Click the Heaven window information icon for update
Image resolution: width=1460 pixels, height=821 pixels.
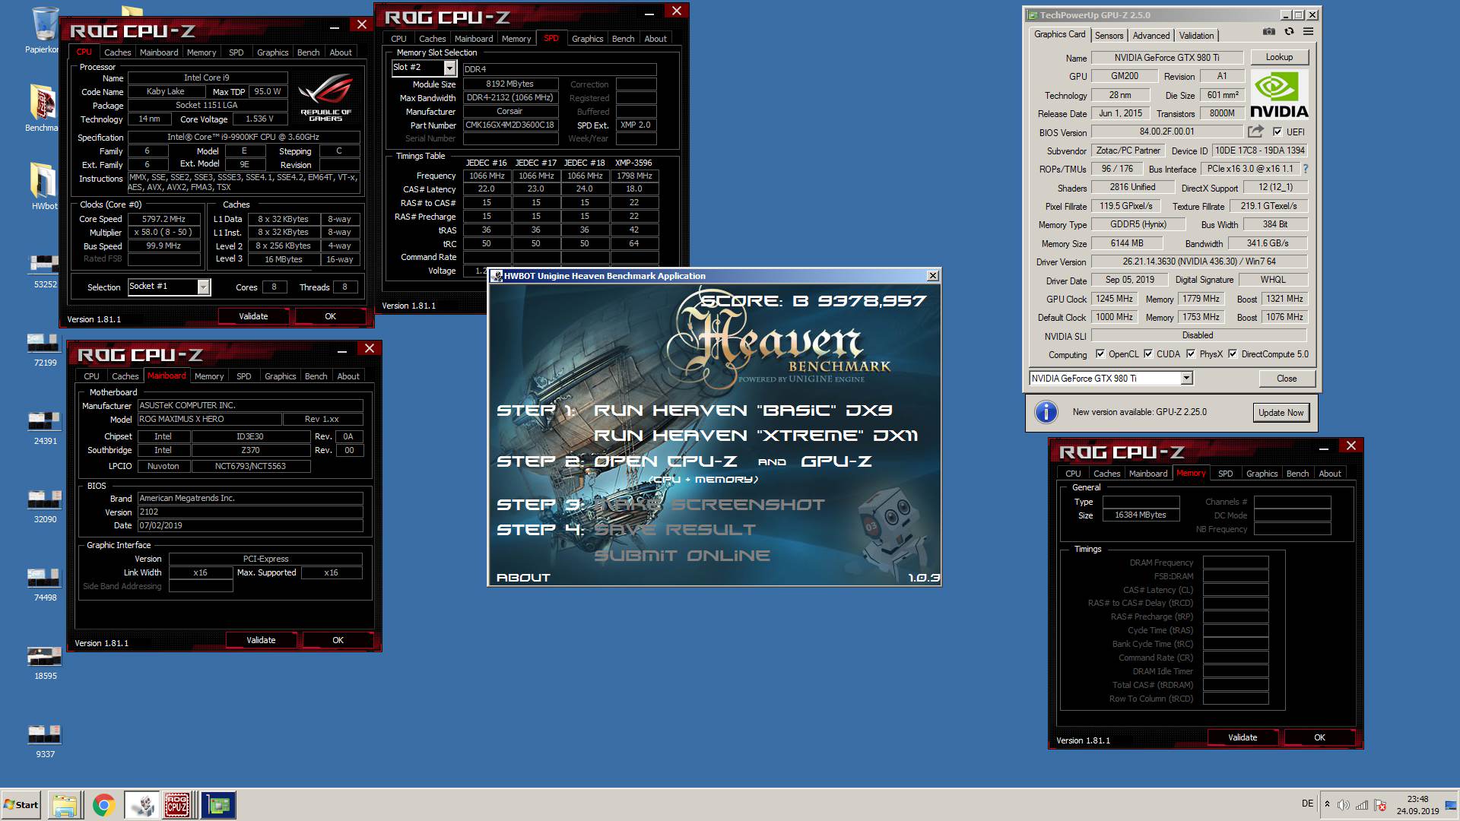pos(1046,412)
